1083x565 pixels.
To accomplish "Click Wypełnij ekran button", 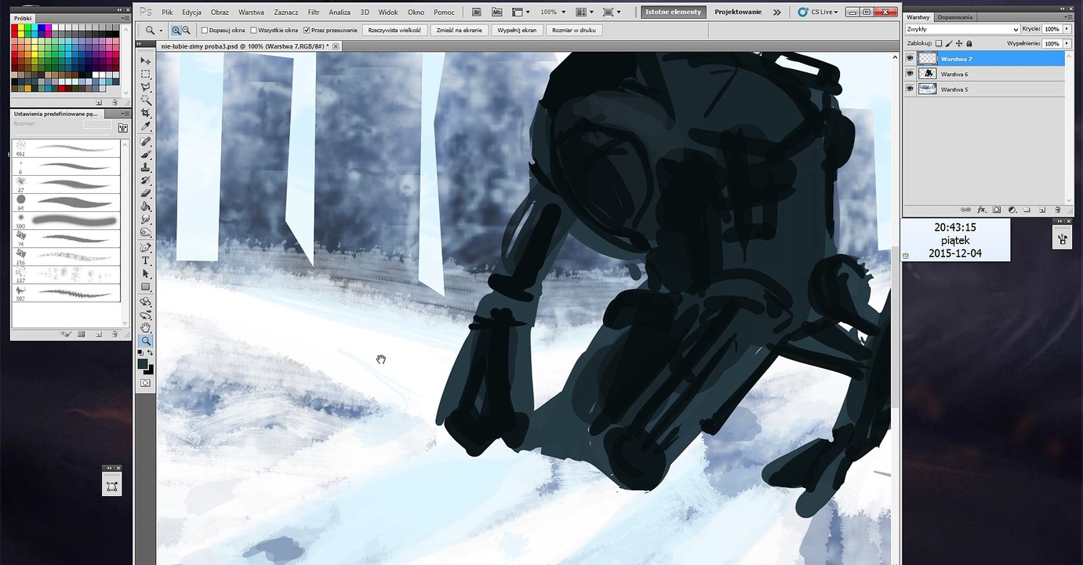I will 516,30.
